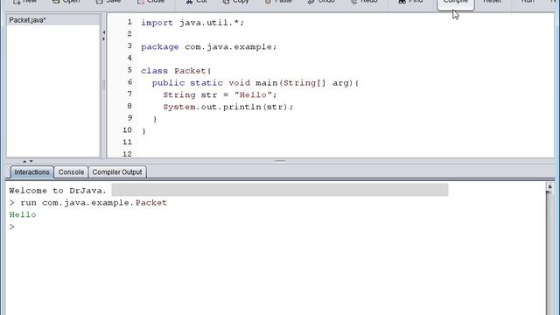This screenshot has width=560, height=315.
Task: Click the 'package com.java.example;' line
Action: [208, 46]
